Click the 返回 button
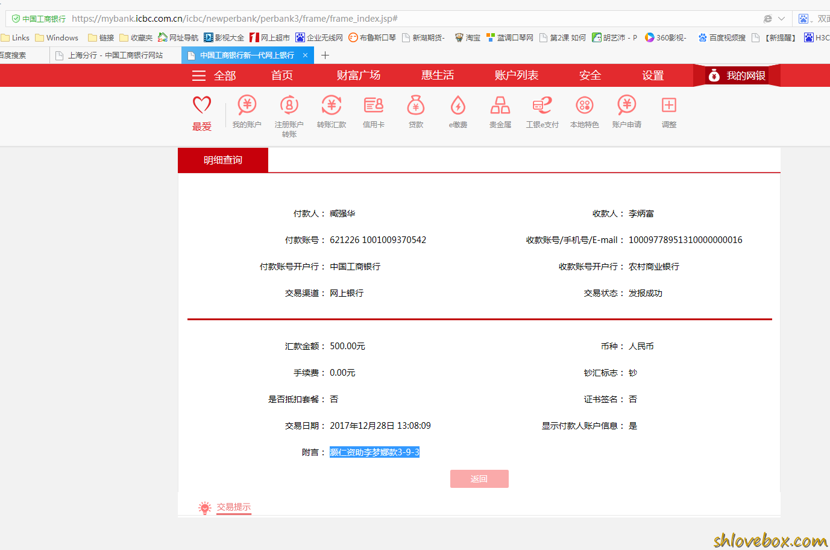 coord(479,479)
